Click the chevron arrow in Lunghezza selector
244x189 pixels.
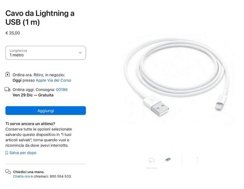pyautogui.click(x=80, y=53)
